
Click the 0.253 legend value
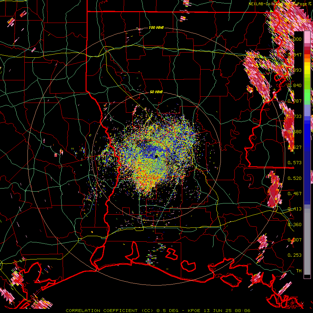click(x=295, y=255)
